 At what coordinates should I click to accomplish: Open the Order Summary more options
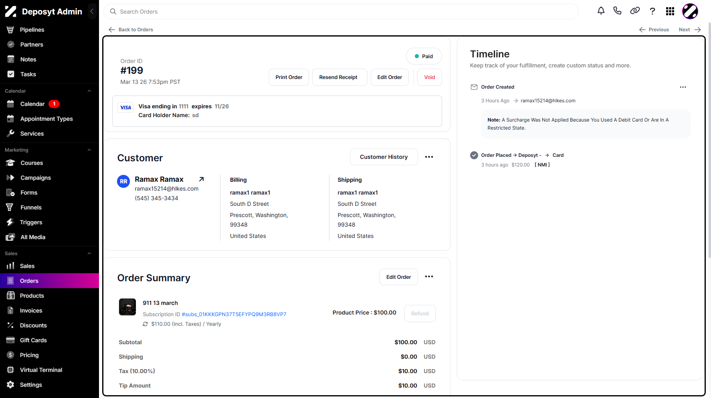tap(429, 276)
